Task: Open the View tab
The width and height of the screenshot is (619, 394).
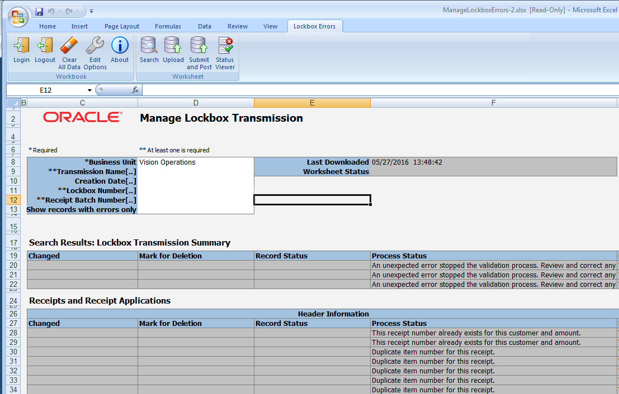Action: click(x=271, y=26)
